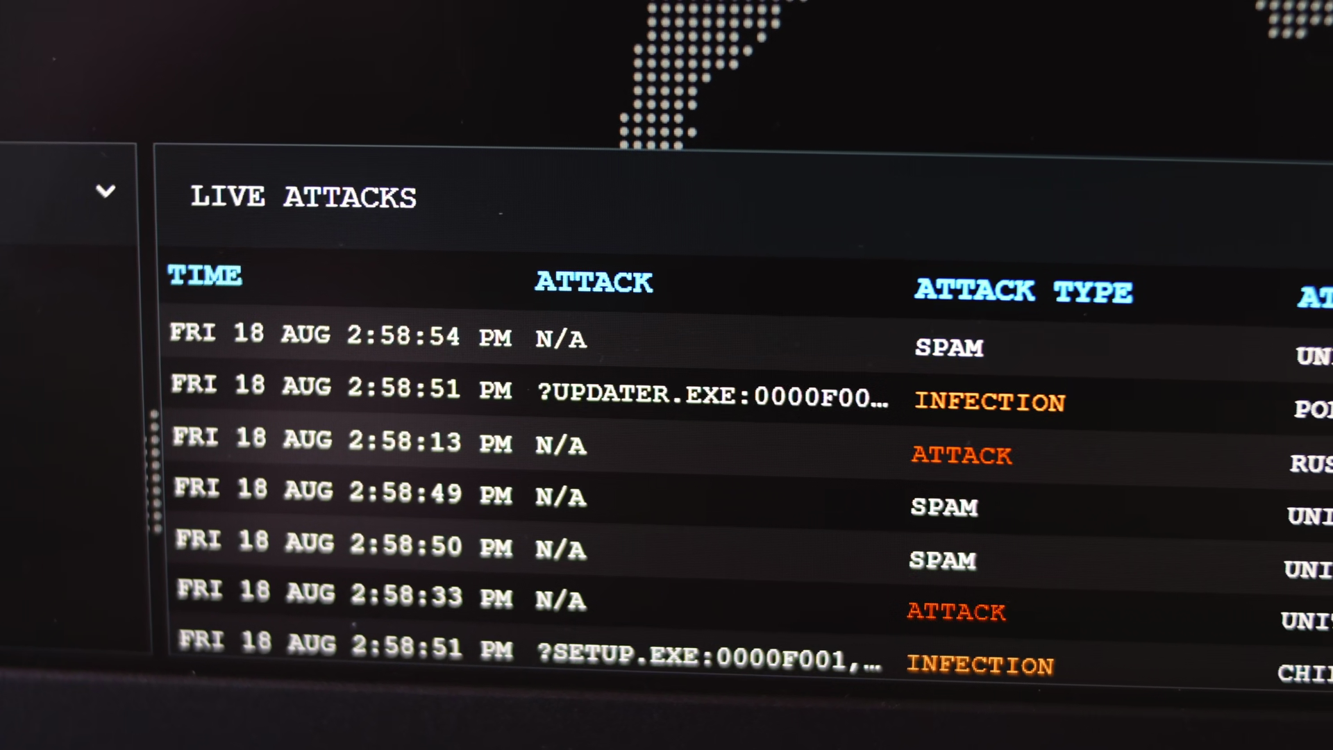Click the ATTACK type label at 2:58:33
Viewport: 1333px width, 750px height.
(x=956, y=612)
